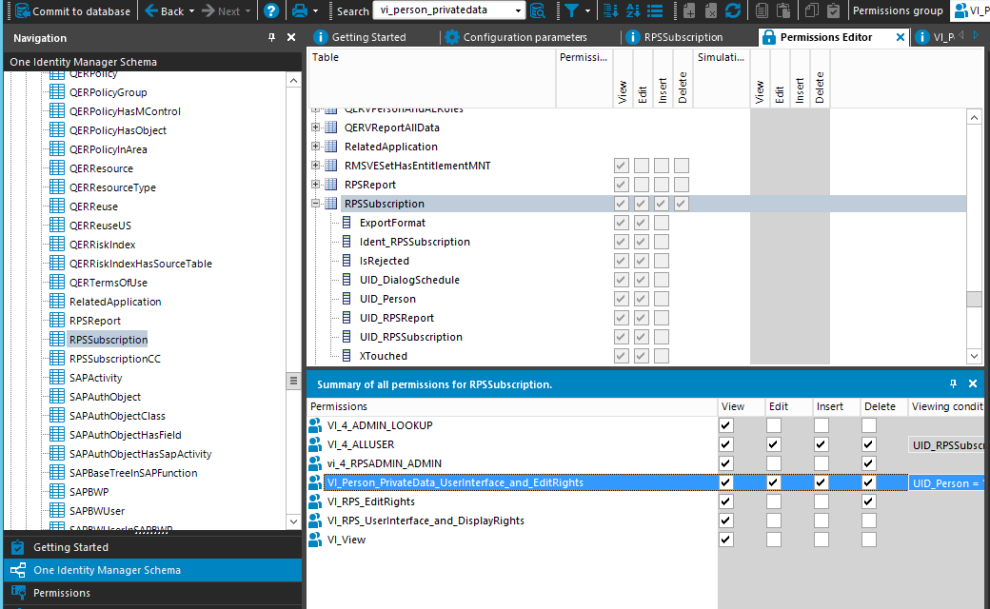Switch to the RPSSubscription tab

click(674, 37)
